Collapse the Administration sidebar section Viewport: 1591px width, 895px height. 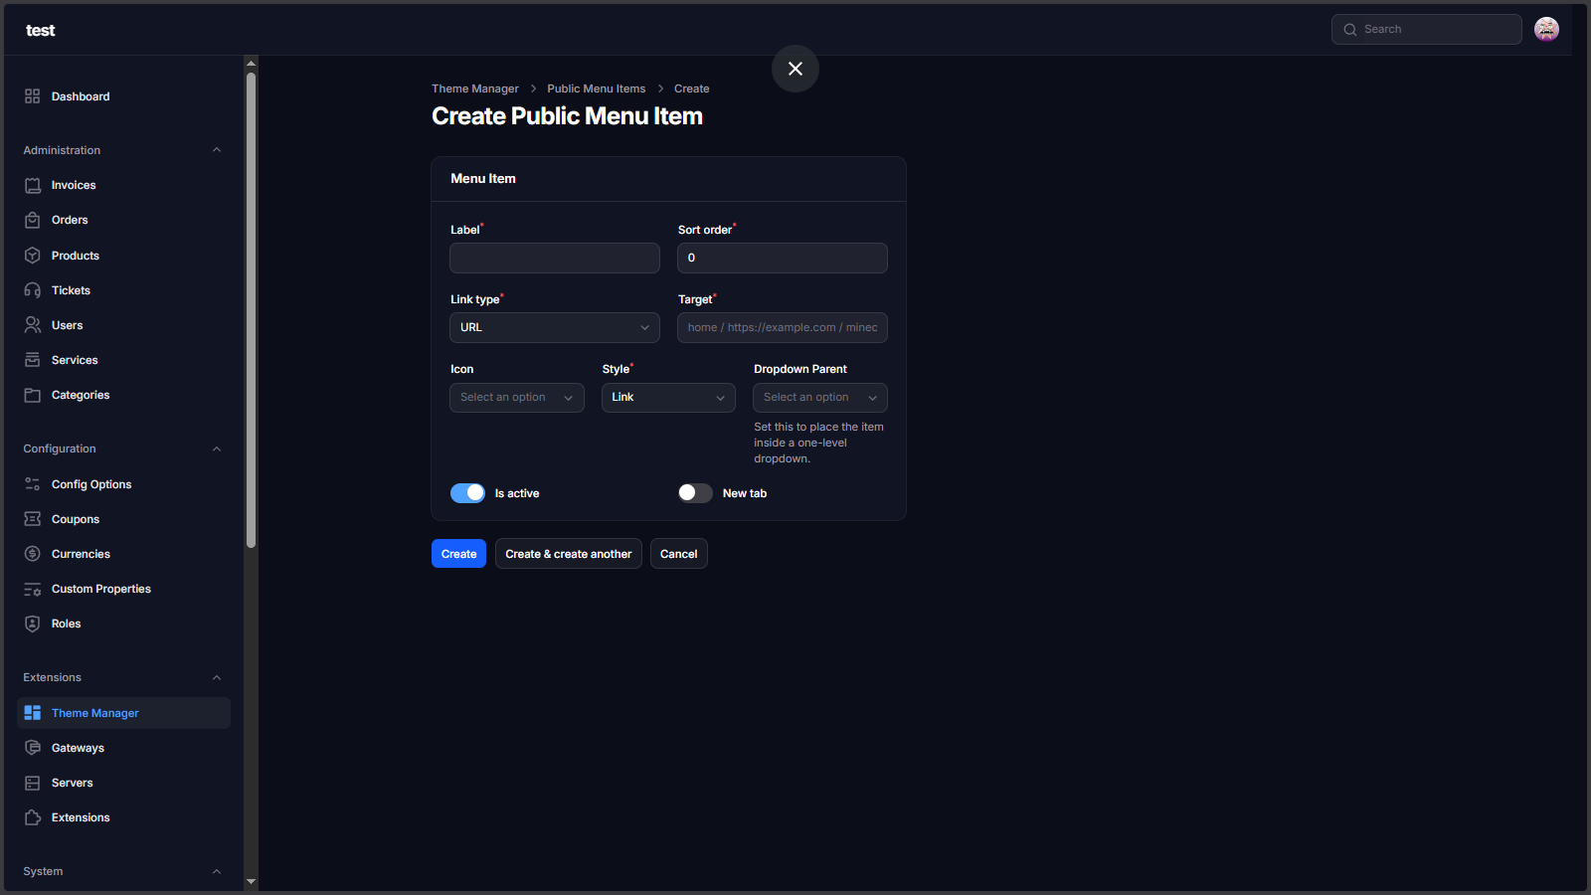tap(217, 150)
